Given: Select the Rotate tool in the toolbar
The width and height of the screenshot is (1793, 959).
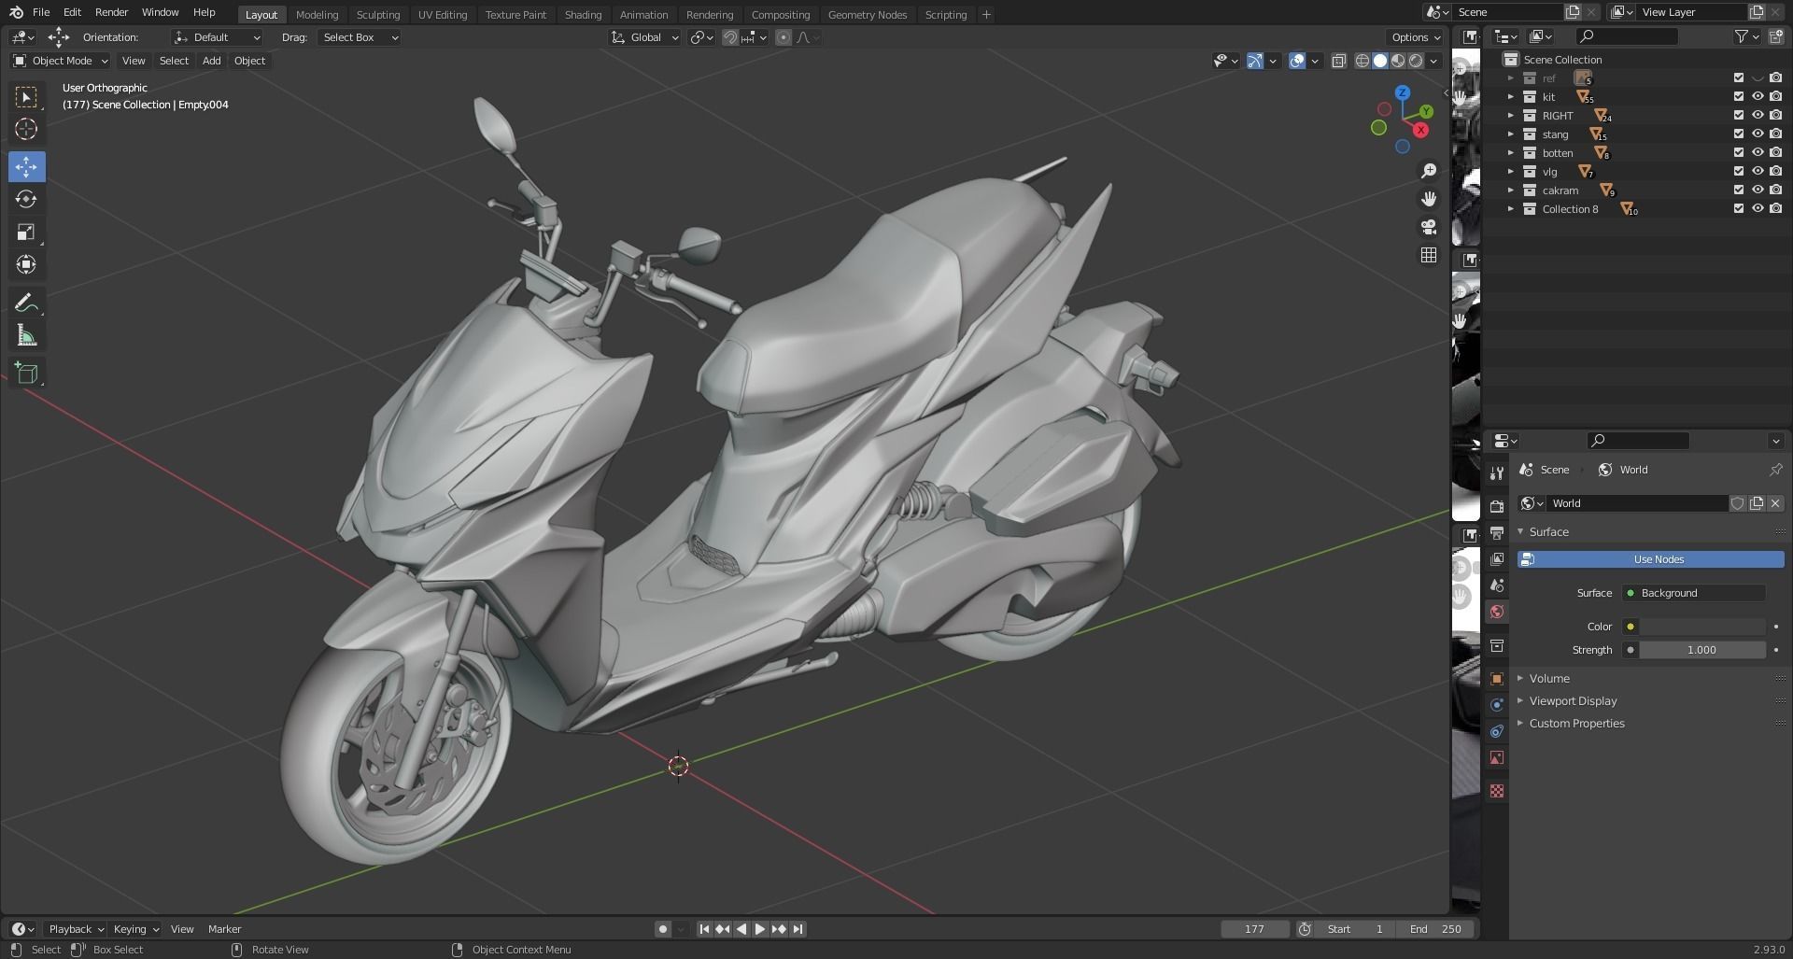Looking at the screenshot, I should [x=26, y=199].
